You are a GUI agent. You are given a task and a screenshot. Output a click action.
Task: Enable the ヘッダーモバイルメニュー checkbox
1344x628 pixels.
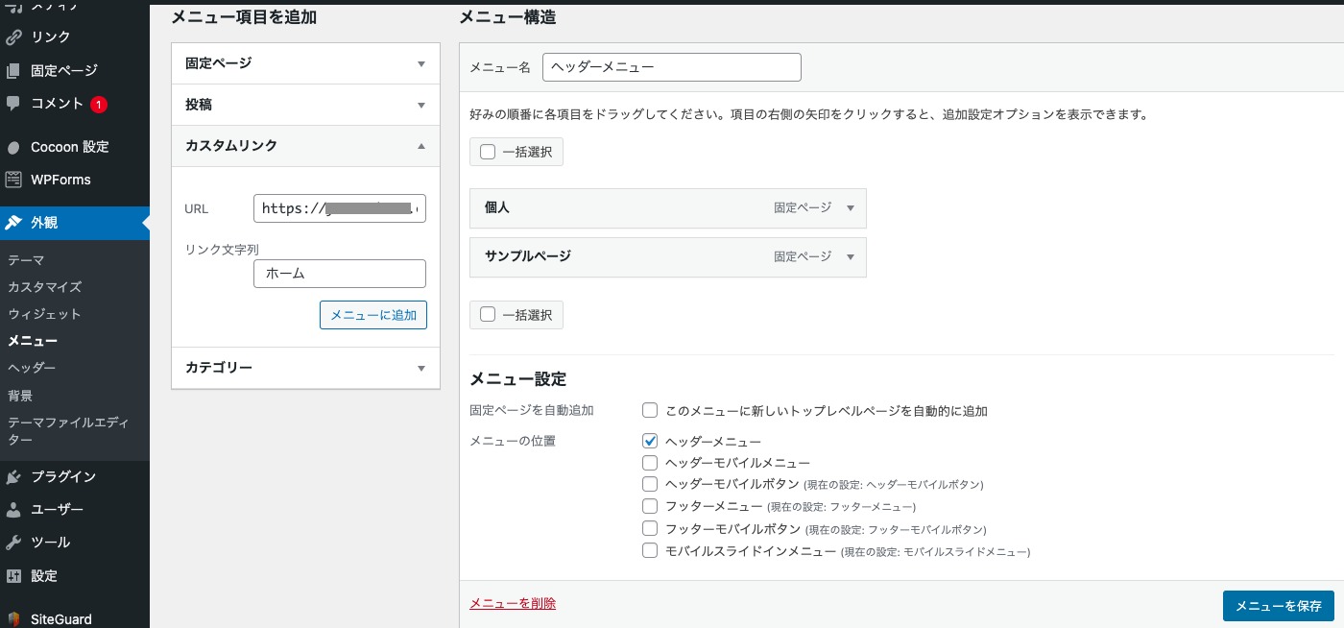coord(650,463)
